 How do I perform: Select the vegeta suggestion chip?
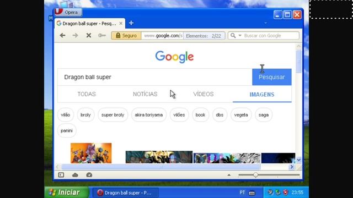[x=241, y=115]
